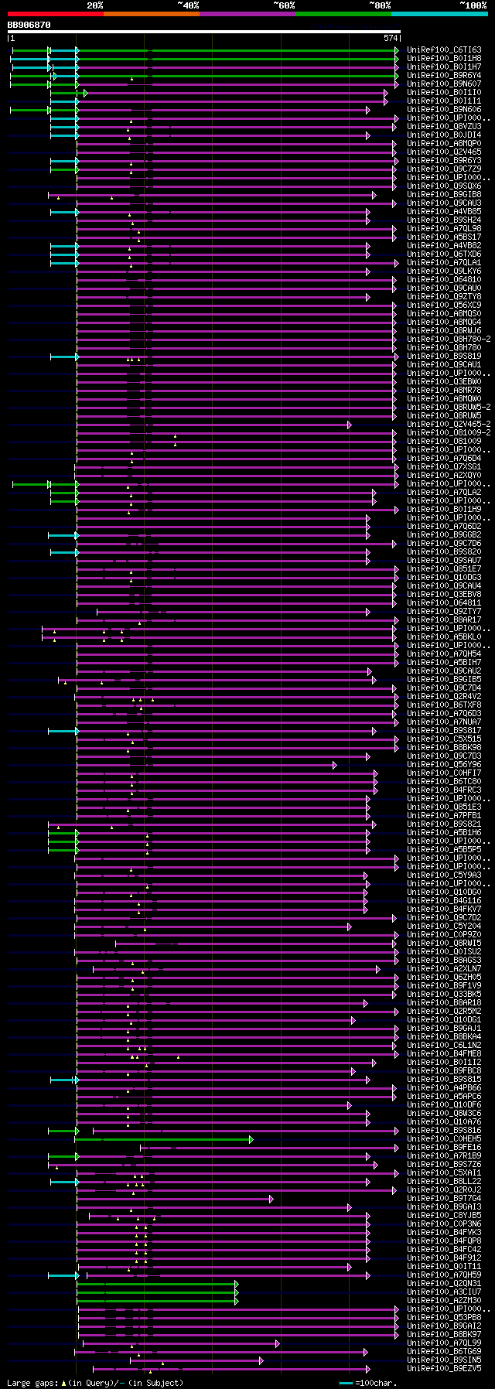Click the UniRef100_Q2QN31 label
The image size is (495, 1389).
(x=444, y=1284)
